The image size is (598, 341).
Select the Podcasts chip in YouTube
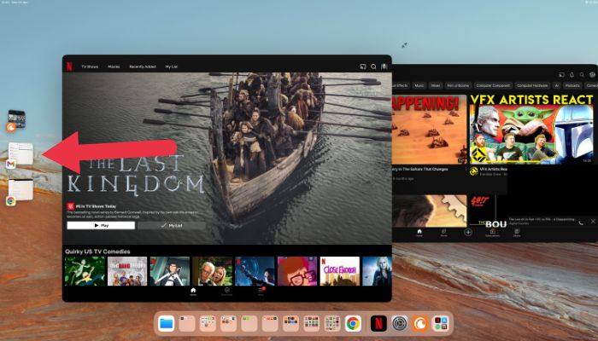[572, 85]
